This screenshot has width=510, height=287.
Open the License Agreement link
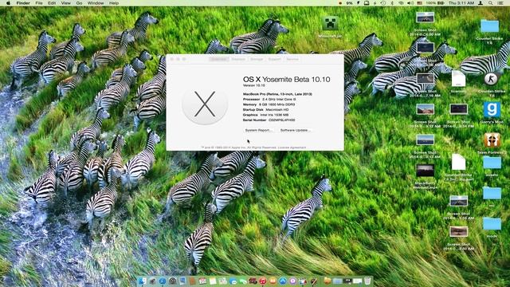[x=292, y=147]
